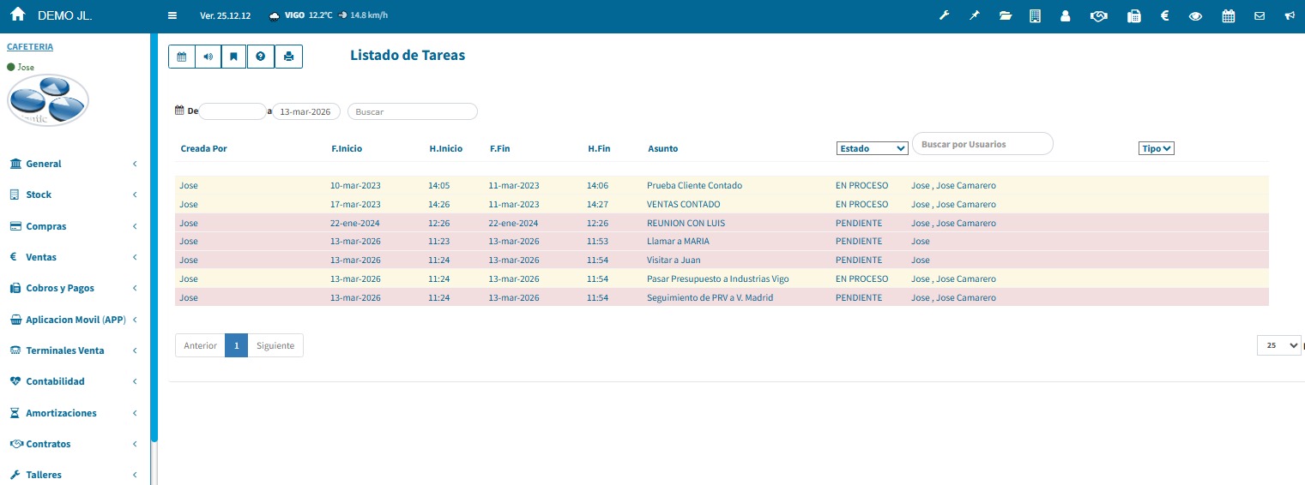Open the Tipo filter dropdown
This screenshot has height=485, width=1305.
pos(1156,148)
